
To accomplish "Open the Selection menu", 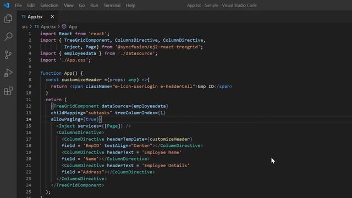I will 49,5.
